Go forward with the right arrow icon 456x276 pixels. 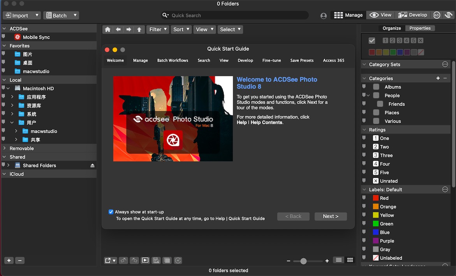pos(129,29)
